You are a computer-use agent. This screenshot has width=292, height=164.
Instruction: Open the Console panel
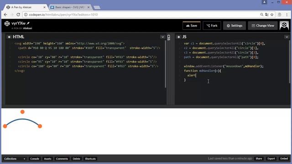tap(35, 159)
